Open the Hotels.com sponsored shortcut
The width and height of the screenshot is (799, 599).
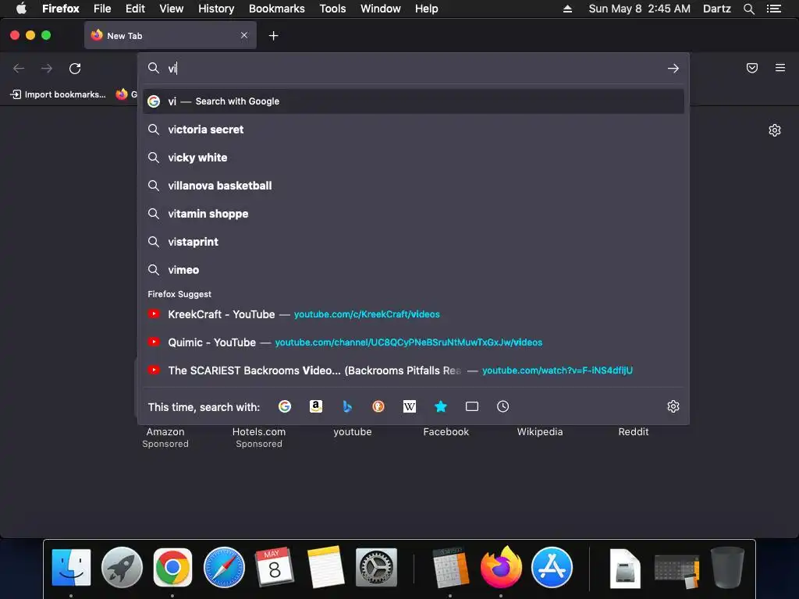[x=259, y=437]
